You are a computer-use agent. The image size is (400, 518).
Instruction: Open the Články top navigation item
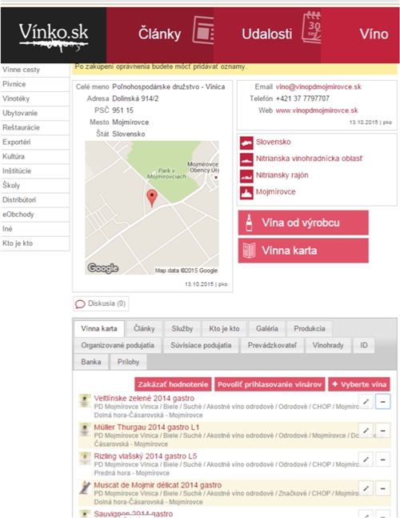pos(160,34)
